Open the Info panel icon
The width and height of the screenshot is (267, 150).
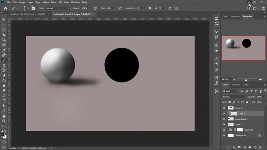217,45
